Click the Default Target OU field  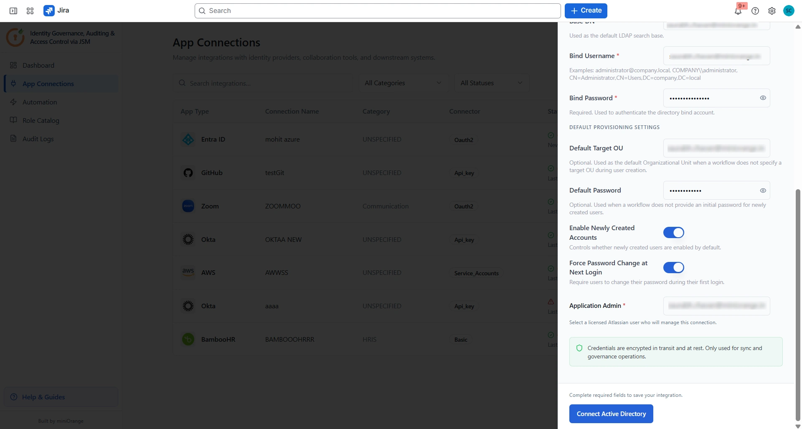click(x=716, y=148)
